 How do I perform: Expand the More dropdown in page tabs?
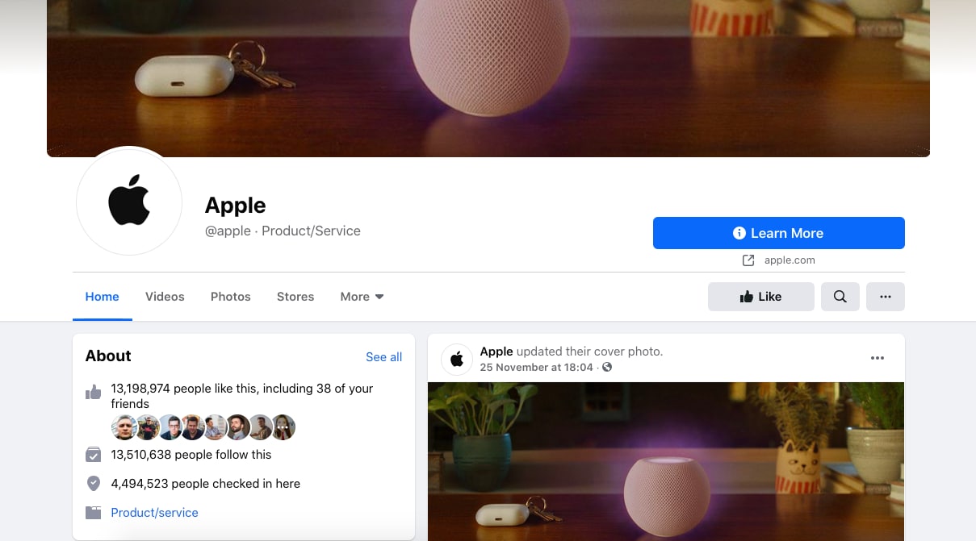coord(362,297)
